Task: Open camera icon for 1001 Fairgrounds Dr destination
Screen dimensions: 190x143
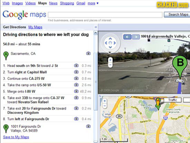Action: click(88, 126)
